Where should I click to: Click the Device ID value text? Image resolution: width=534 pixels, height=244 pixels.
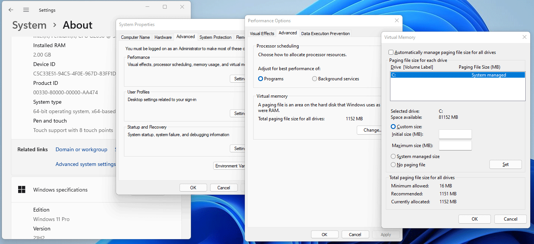[x=74, y=74]
